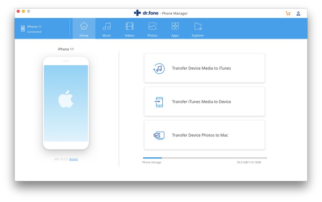Open the shopping cart icon
This screenshot has width=322, height=202.
tap(288, 14)
